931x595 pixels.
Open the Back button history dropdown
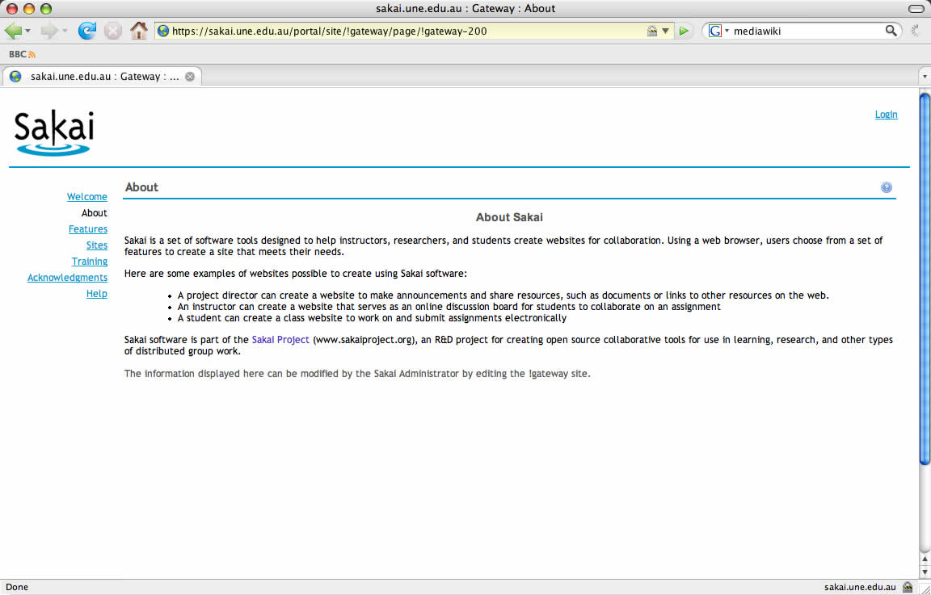28,31
